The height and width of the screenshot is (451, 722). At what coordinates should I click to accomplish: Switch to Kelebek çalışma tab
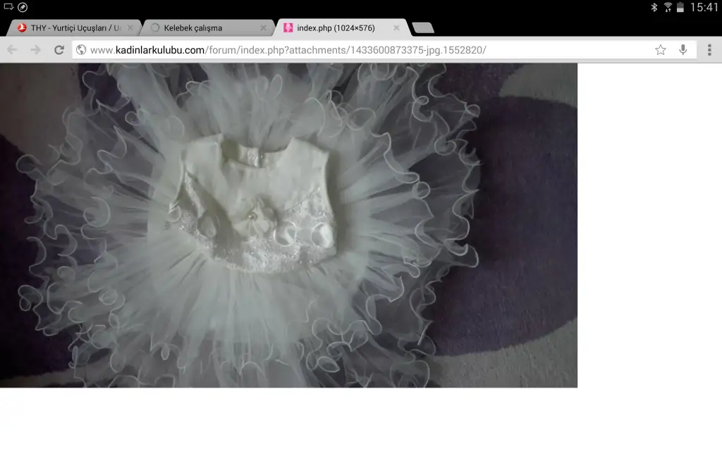pos(207,28)
